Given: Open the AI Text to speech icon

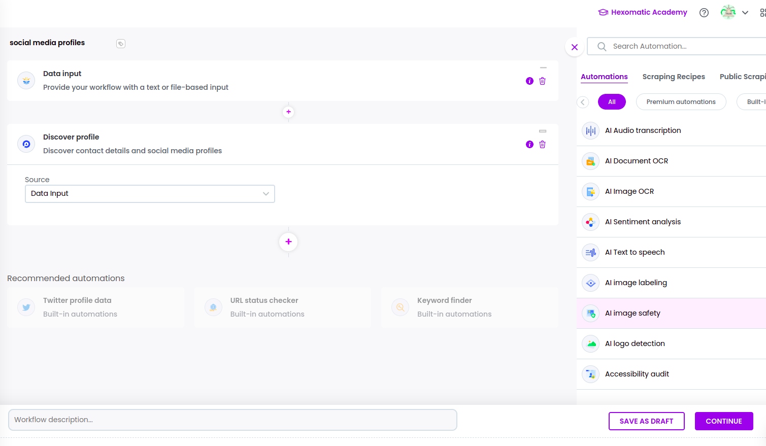Looking at the screenshot, I should tap(590, 252).
